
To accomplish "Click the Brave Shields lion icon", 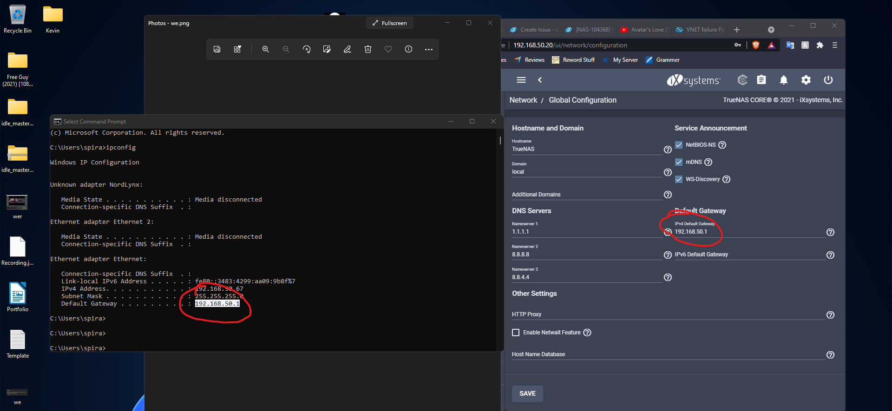I will (756, 45).
